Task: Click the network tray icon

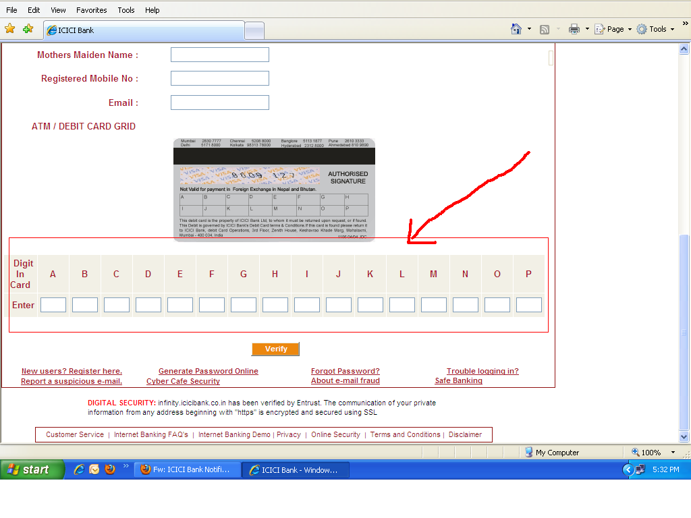Action: [x=640, y=469]
